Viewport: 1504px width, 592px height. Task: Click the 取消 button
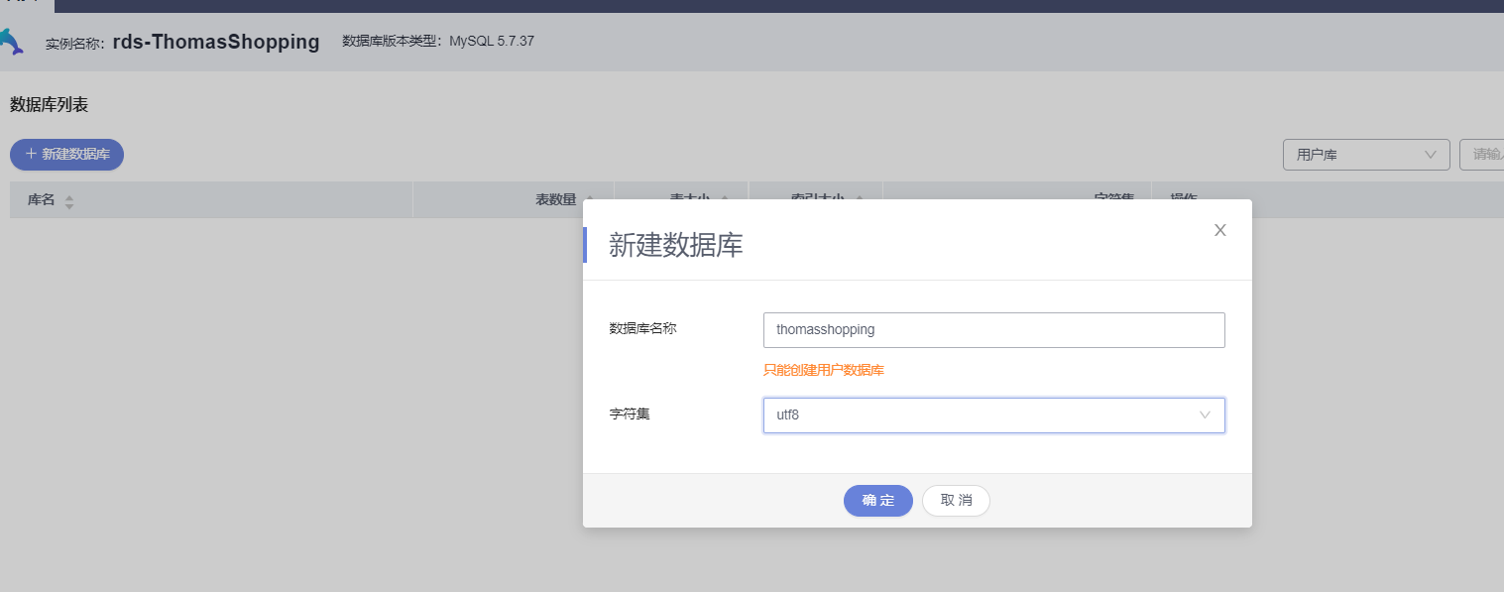click(x=956, y=501)
